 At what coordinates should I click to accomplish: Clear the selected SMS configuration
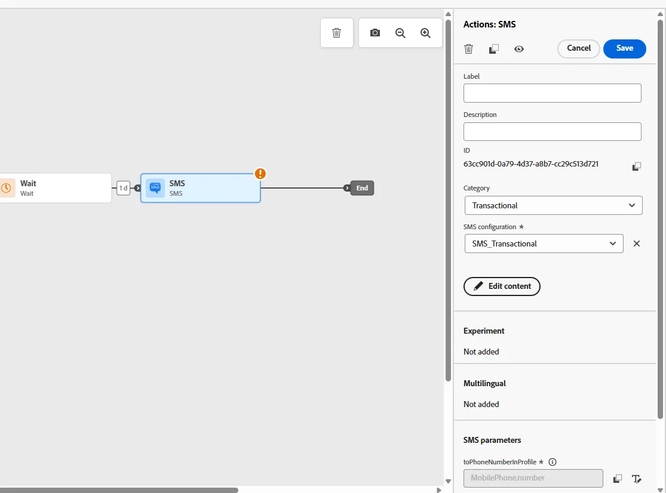[636, 244]
